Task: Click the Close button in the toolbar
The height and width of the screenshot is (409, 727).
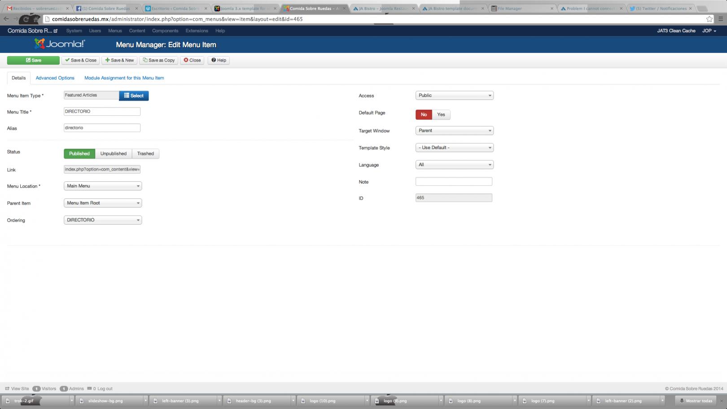Action: pos(192,60)
